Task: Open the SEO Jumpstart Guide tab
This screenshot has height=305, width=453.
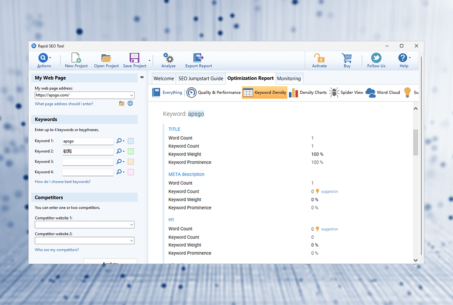Action: click(x=201, y=78)
